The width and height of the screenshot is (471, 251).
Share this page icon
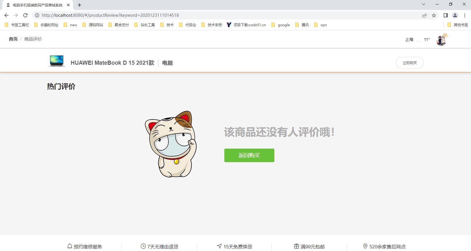coord(424,15)
